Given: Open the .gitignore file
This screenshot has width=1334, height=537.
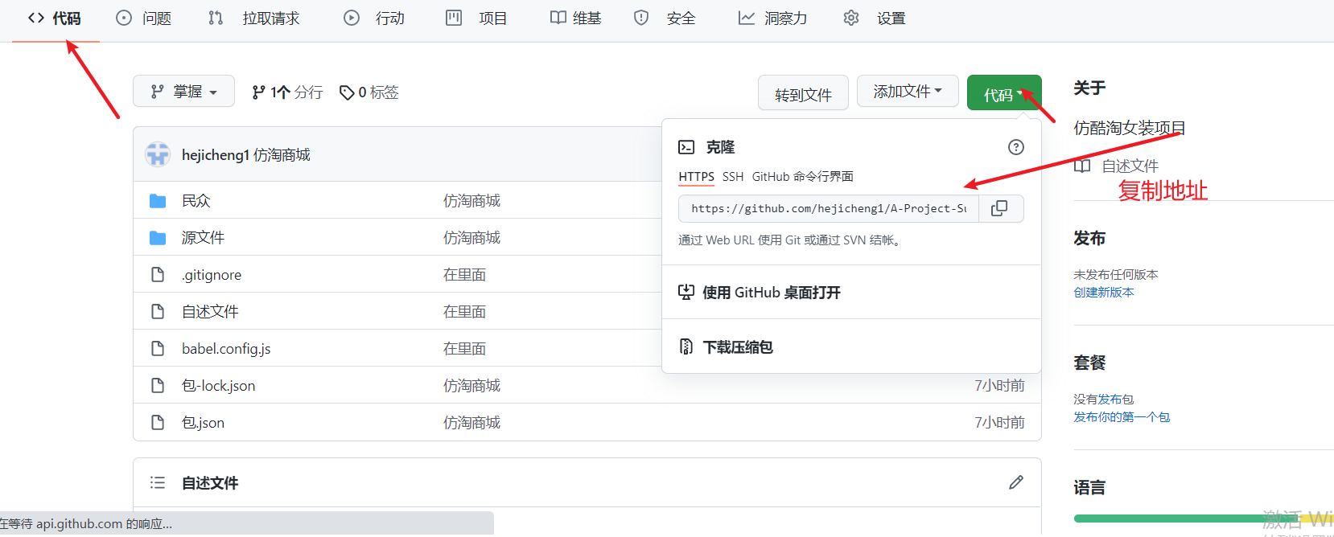Looking at the screenshot, I should point(212,275).
